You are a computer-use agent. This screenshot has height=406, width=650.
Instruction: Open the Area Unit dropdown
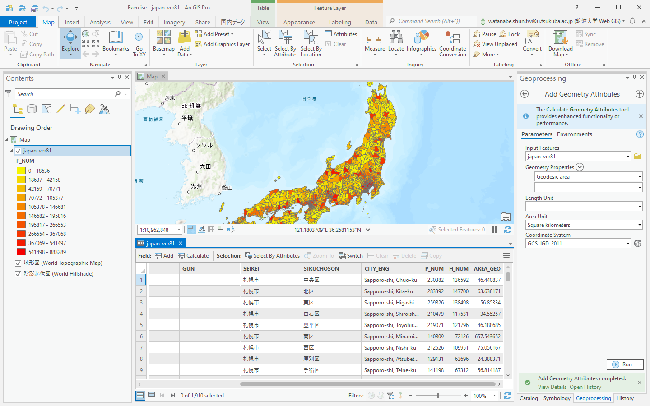click(640, 225)
